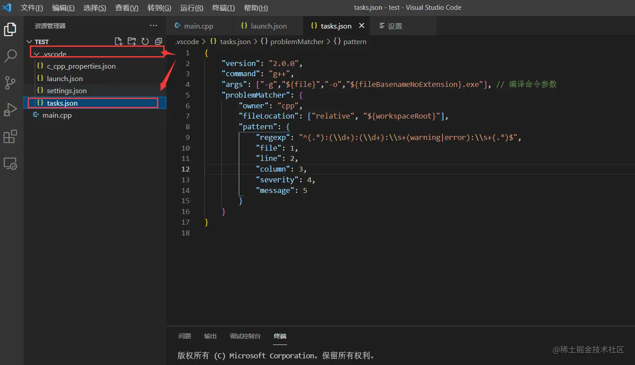This screenshot has width=635, height=365.
Task: Open the Search view
Action: 11,56
